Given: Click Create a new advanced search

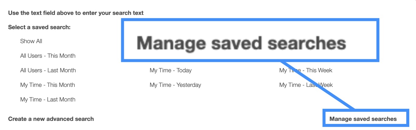Looking at the screenshot, I should point(51,119).
